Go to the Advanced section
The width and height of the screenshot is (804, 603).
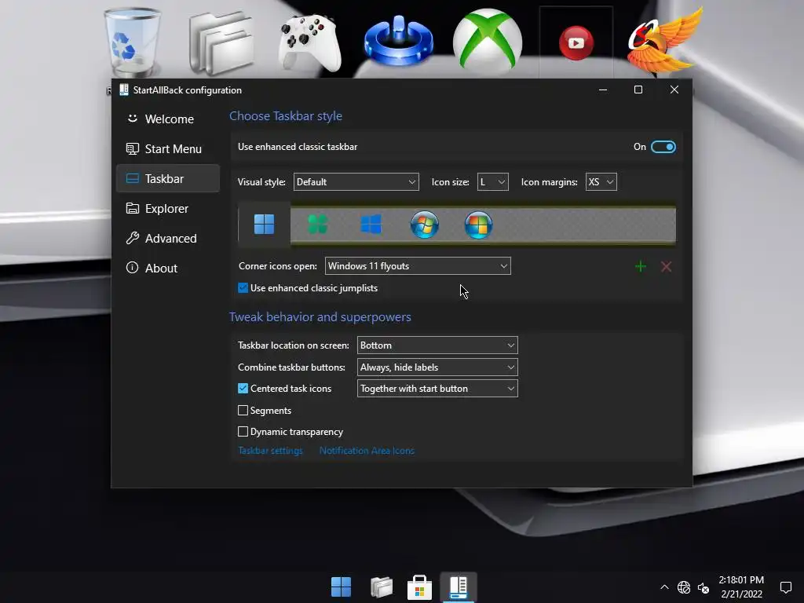click(x=168, y=239)
